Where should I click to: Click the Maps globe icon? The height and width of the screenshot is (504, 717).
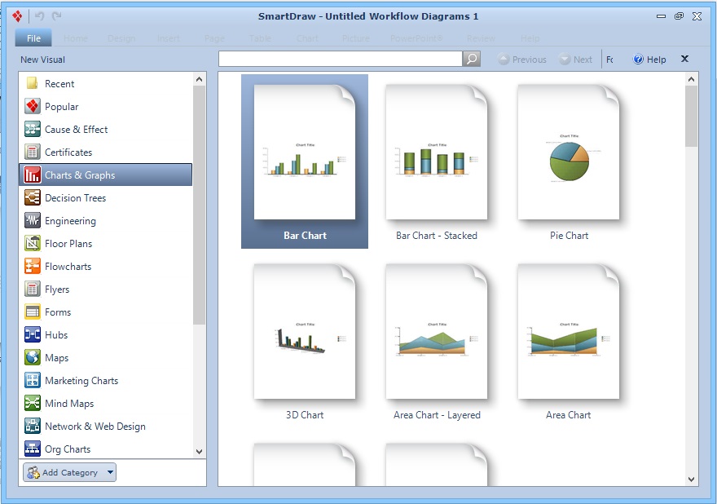(x=33, y=358)
